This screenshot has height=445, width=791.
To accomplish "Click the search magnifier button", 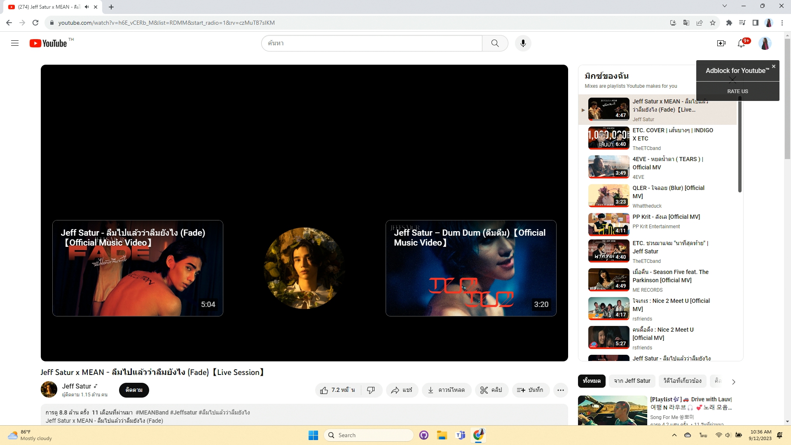I will click(x=495, y=43).
